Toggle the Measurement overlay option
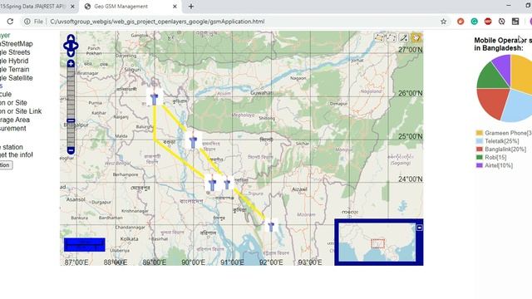The image size is (532, 299). (x=13, y=128)
